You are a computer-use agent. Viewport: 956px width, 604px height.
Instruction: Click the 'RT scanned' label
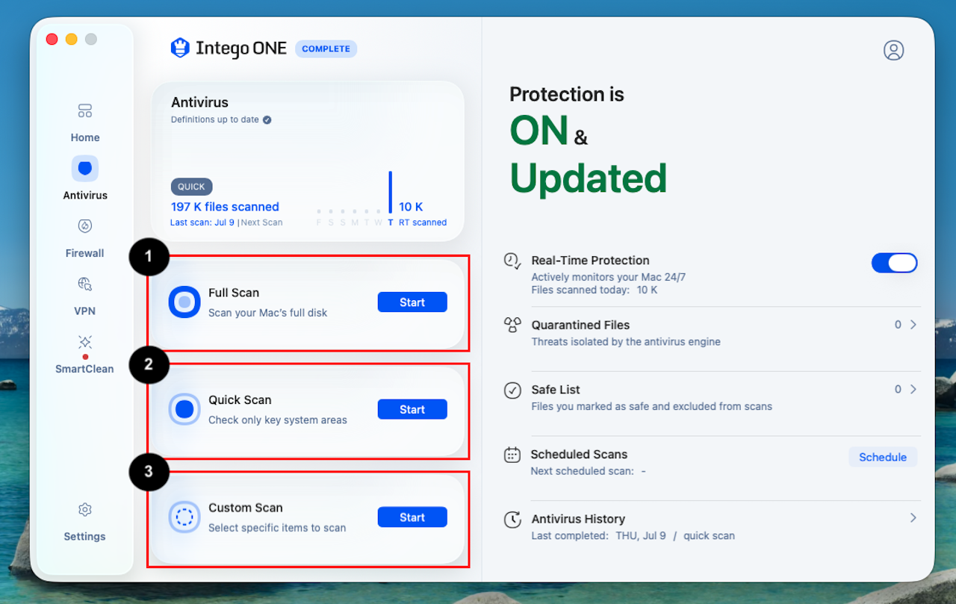[x=423, y=222]
